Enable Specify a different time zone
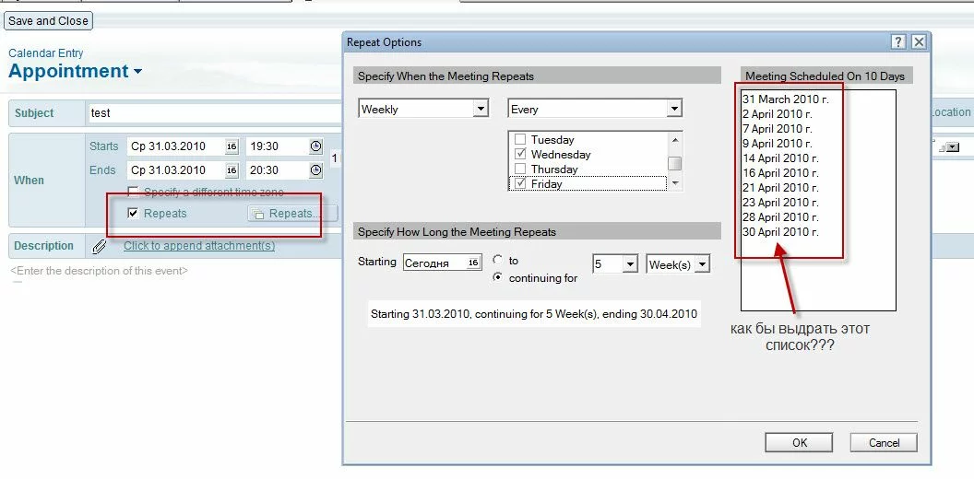974x479 pixels. click(133, 192)
